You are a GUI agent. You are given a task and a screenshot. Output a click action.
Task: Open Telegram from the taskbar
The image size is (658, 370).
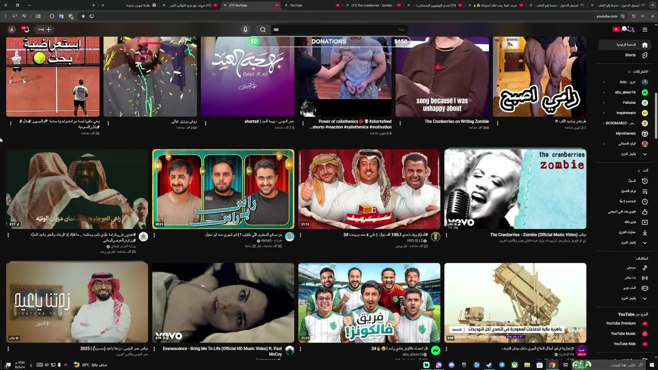pyautogui.click(x=502, y=365)
